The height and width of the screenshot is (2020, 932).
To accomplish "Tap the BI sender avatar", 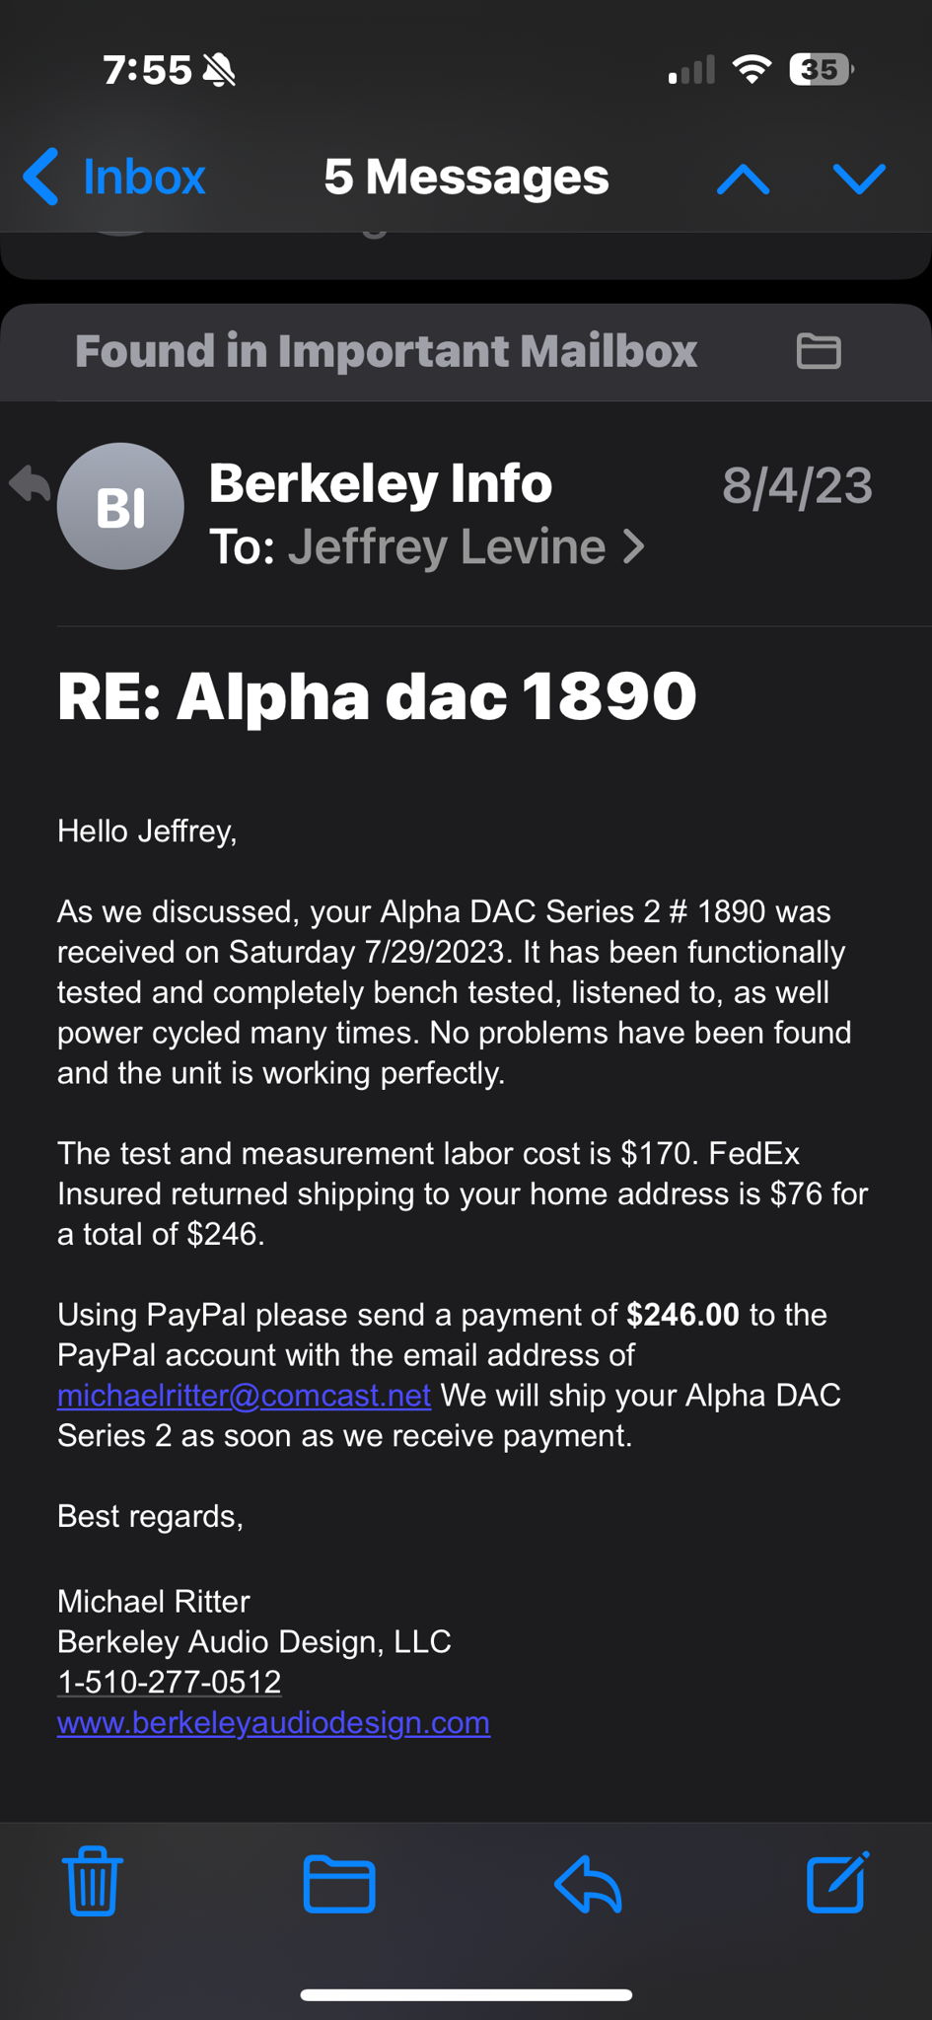I will (120, 506).
